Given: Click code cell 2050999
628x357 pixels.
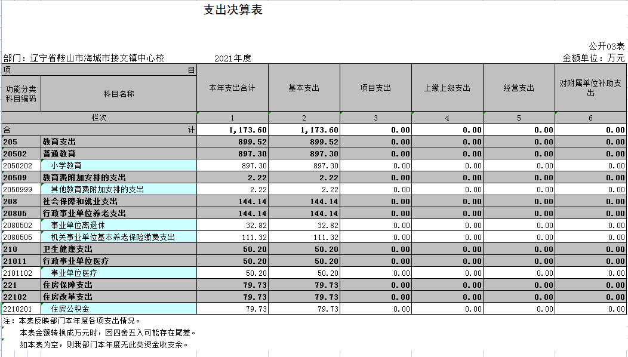Looking at the screenshot, I should pyautogui.click(x=21, y=189).
